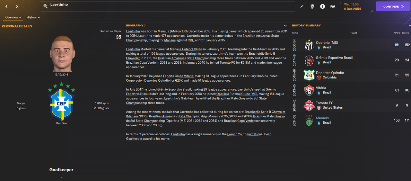Open the help question mark icon
Image resolution: width=411 pixels, height=181 pixels.
[x=322, y=6]
